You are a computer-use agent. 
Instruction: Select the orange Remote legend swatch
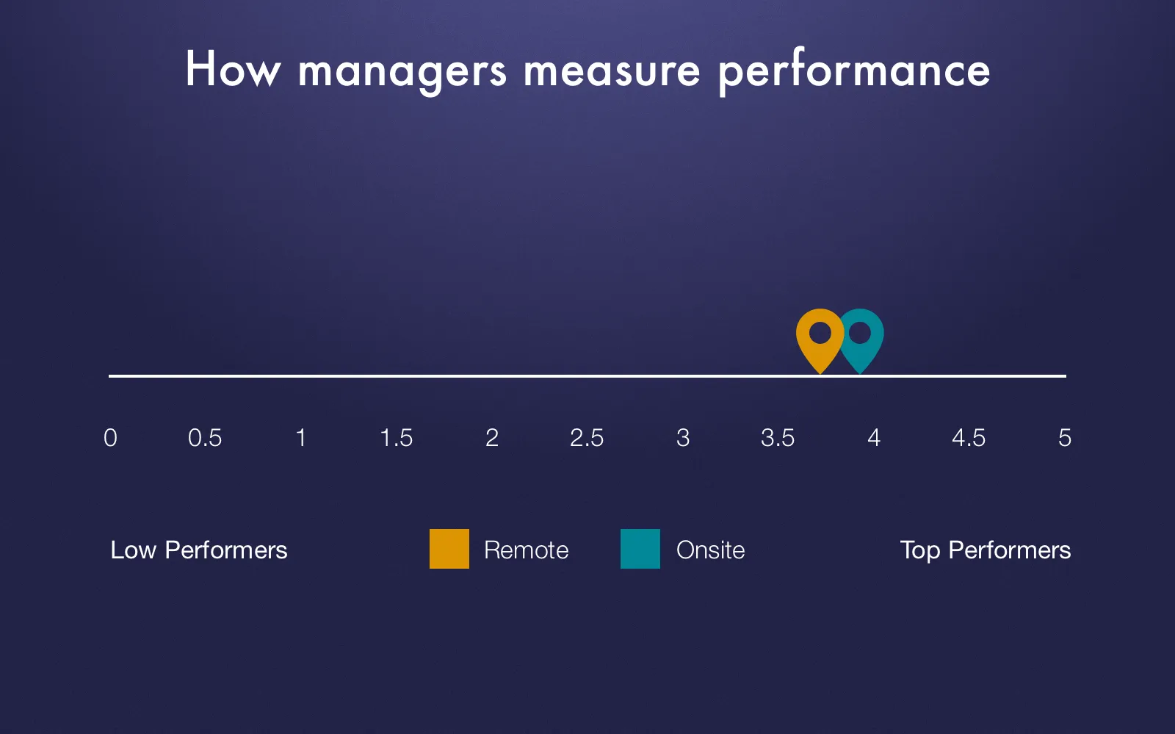tap(449, 549)
